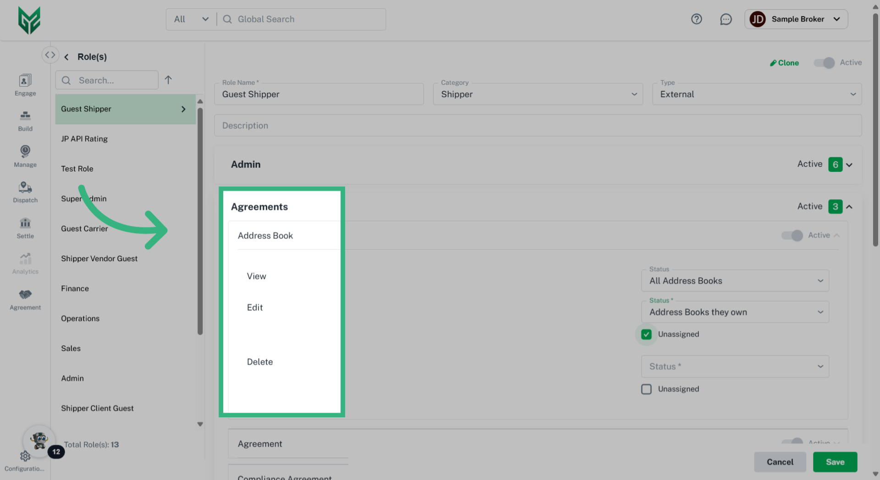880x480 pixels.
Task: Open the help question mark icon
Action: click(696, 19)
